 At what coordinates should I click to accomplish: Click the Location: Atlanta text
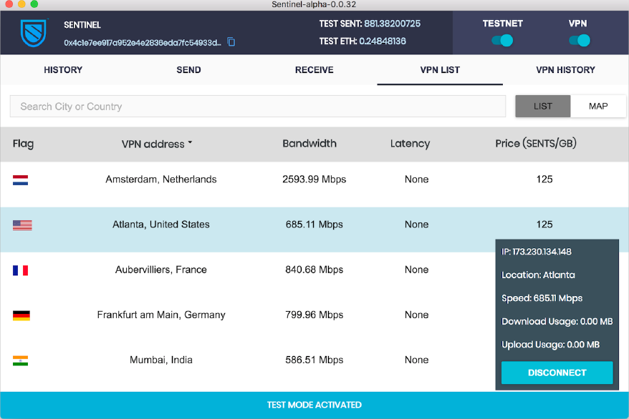[x=538, y=275]
